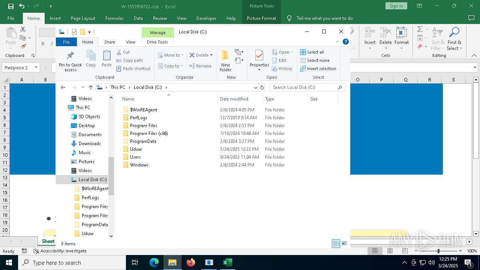480x270 pixels.
Task: Click Select none in Explorer
Action: (x=315, y=60)
